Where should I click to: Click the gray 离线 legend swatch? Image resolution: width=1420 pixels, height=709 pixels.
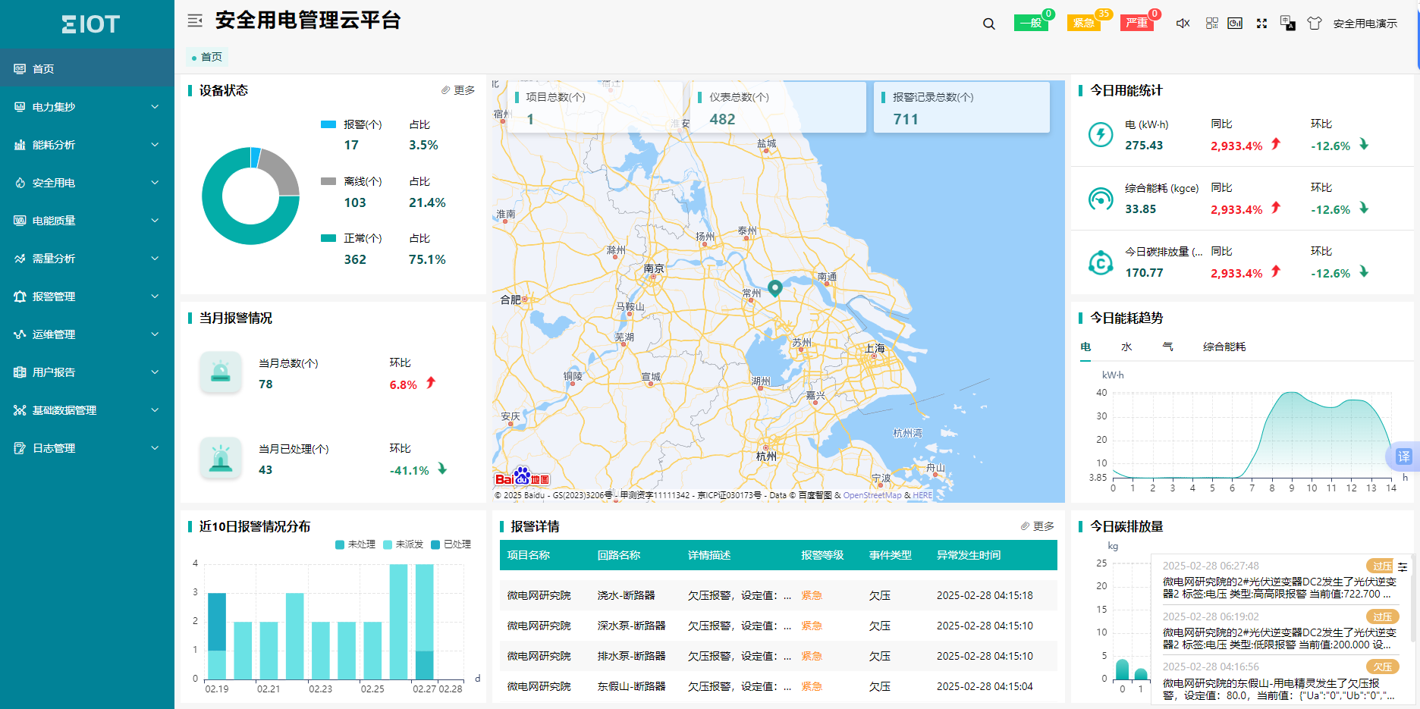pyautogui.click(x=328, y=181)
